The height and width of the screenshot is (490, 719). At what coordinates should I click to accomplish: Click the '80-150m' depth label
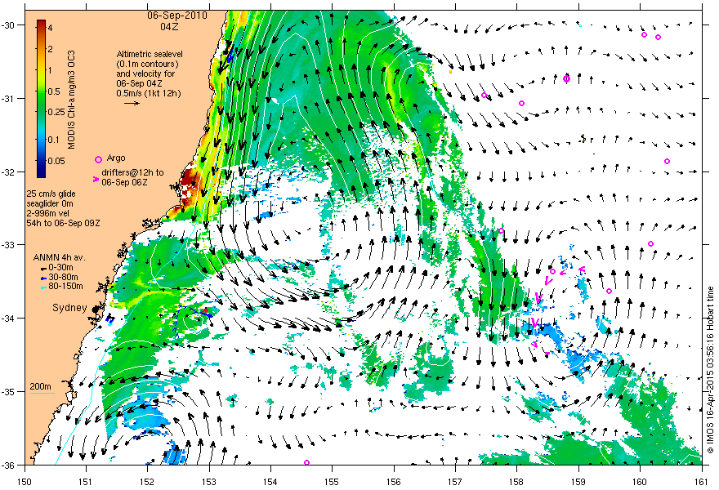(65, 287)
